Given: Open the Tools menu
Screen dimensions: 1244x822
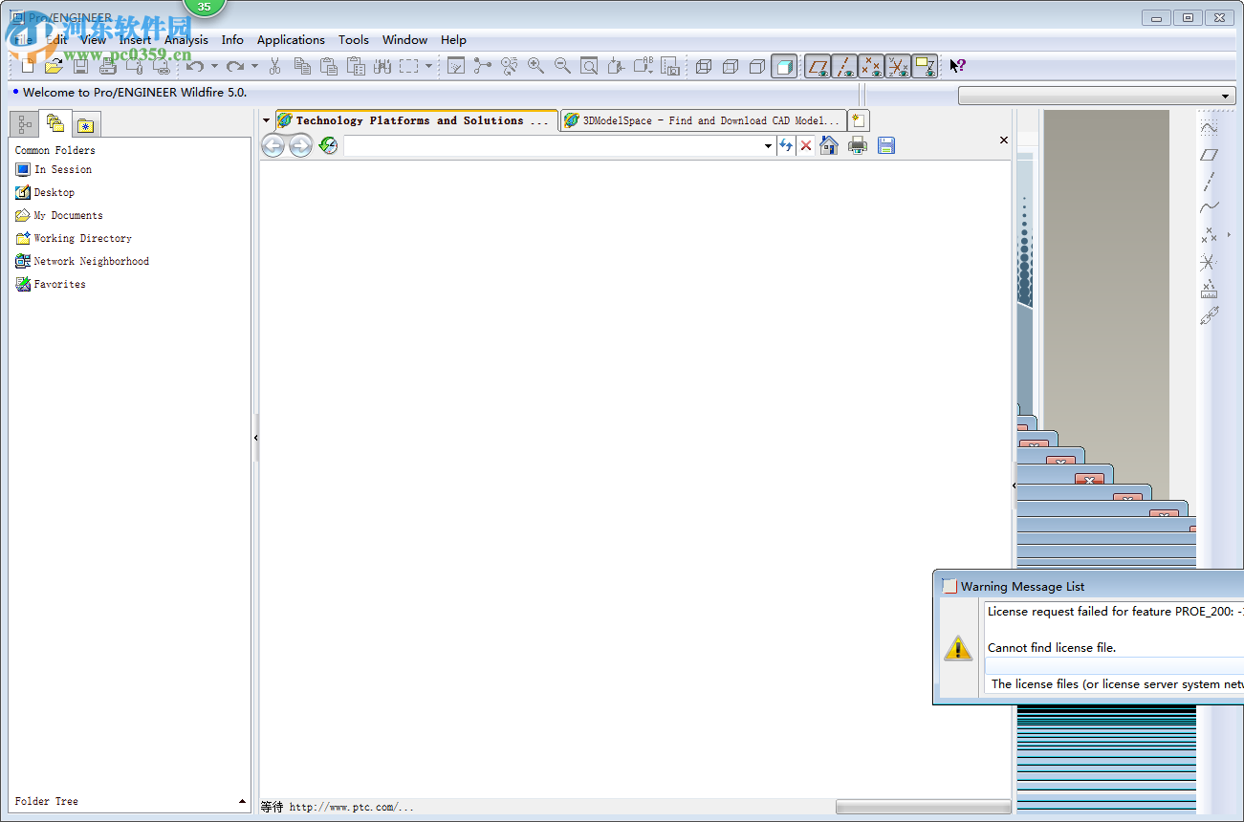Looking at the screenshot, I should coord(354,39).
